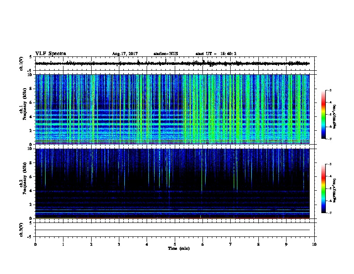Click the "ch.3(V)" axis label
Viewport: 354px width, 274px height.
[21, 230]
